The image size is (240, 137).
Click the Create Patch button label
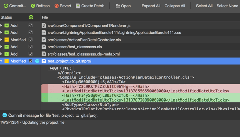point(93,6)
